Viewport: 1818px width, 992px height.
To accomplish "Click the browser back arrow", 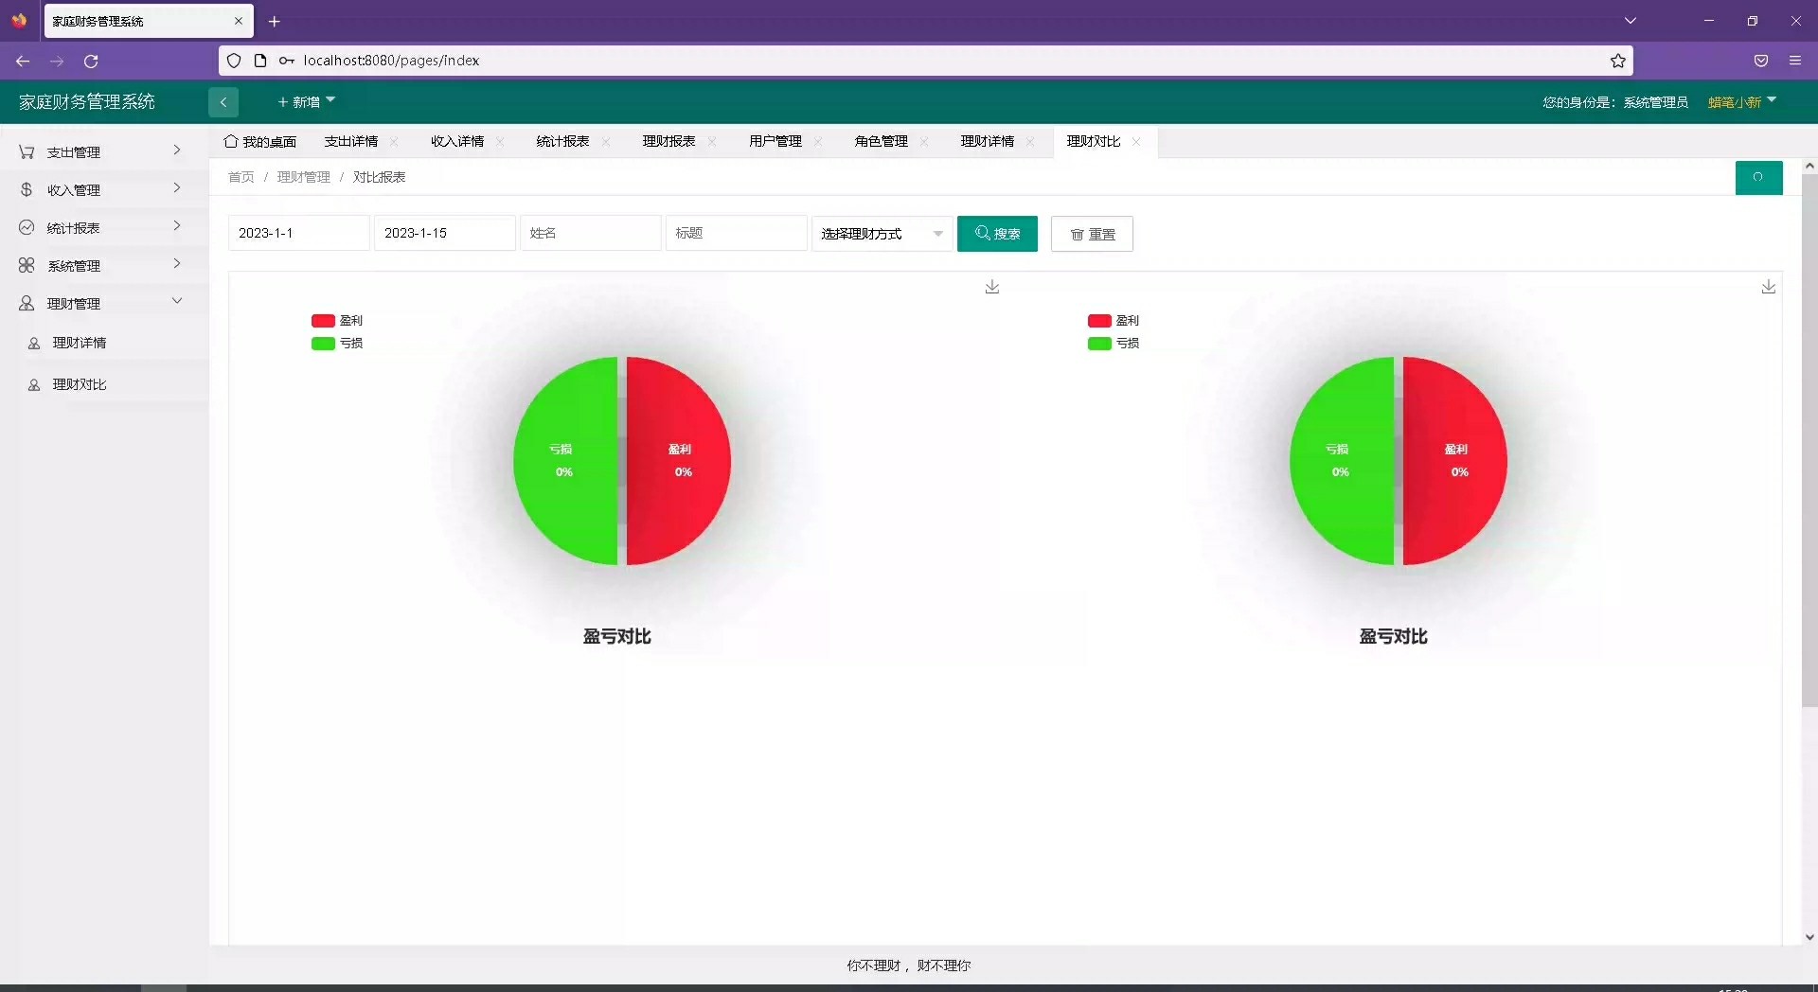I will tap(23, 61).
